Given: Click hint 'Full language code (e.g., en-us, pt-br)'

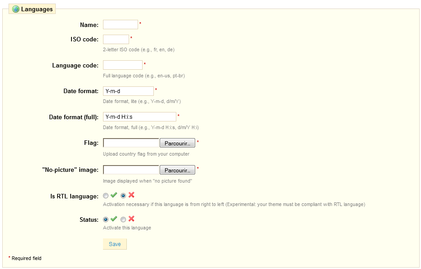Looking at the screenshot, I should click(x=144, y=76).
